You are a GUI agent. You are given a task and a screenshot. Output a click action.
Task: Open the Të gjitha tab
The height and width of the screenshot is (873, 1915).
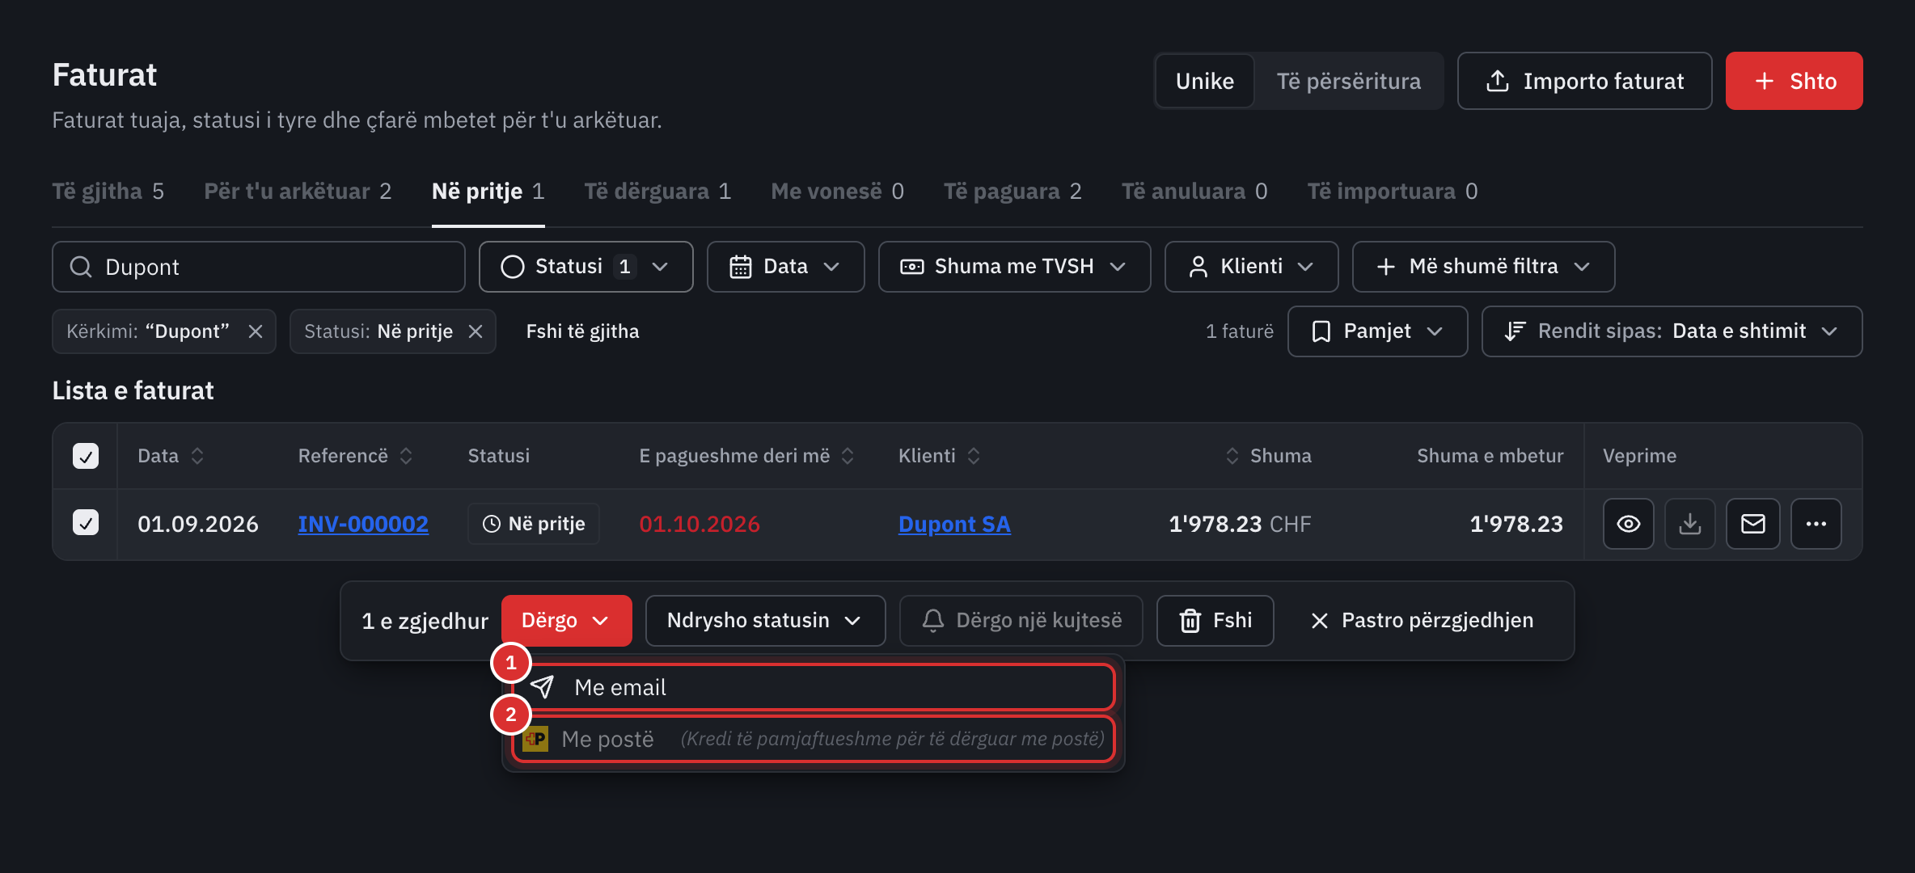point(108,192)
